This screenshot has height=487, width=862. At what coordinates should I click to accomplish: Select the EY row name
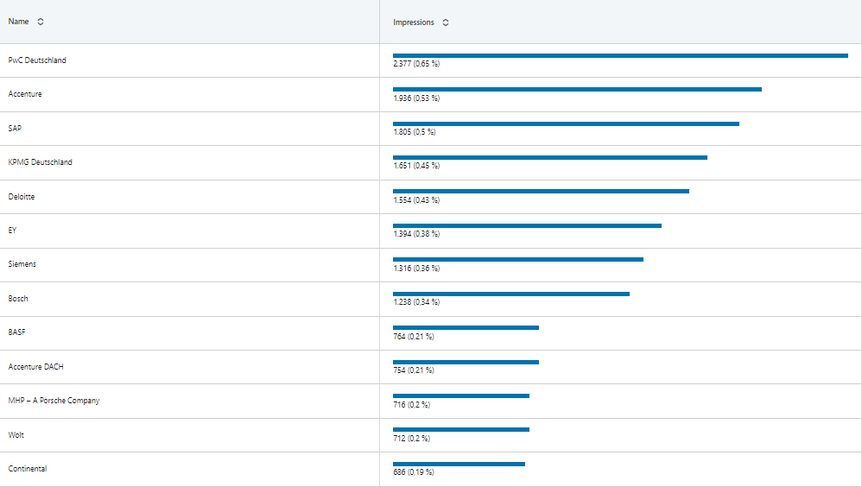pos(12,231)
